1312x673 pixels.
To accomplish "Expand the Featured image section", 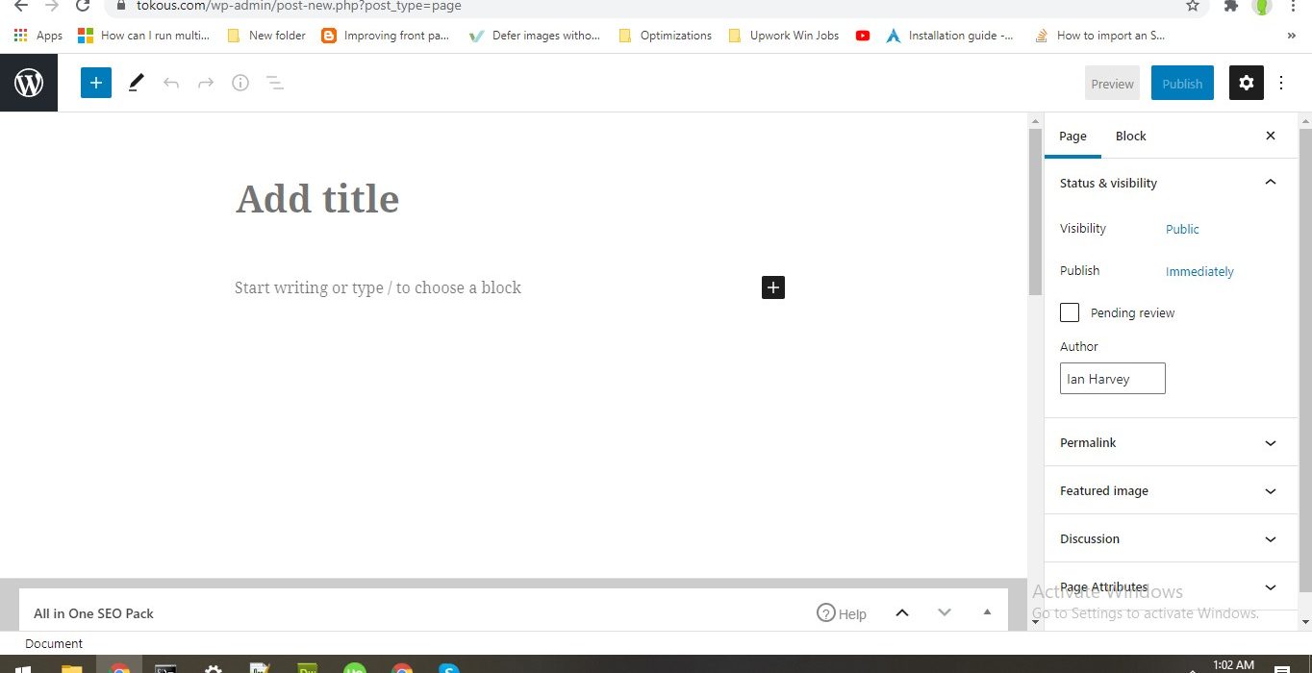I will pyautogui.click(x=1171, y=490).
